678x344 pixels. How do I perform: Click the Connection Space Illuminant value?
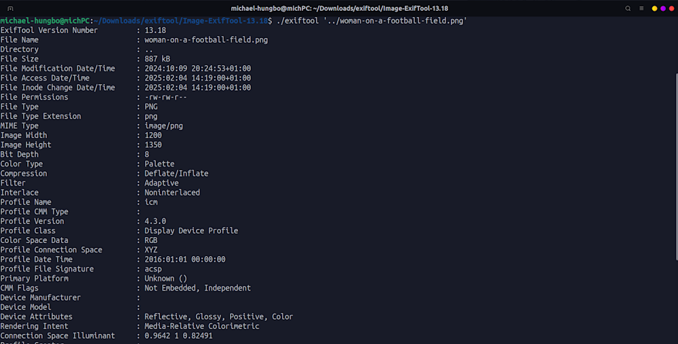178,335
